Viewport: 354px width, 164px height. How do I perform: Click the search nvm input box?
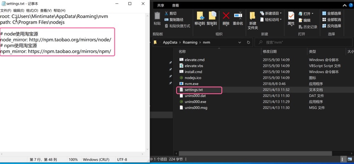pos(304,42)
